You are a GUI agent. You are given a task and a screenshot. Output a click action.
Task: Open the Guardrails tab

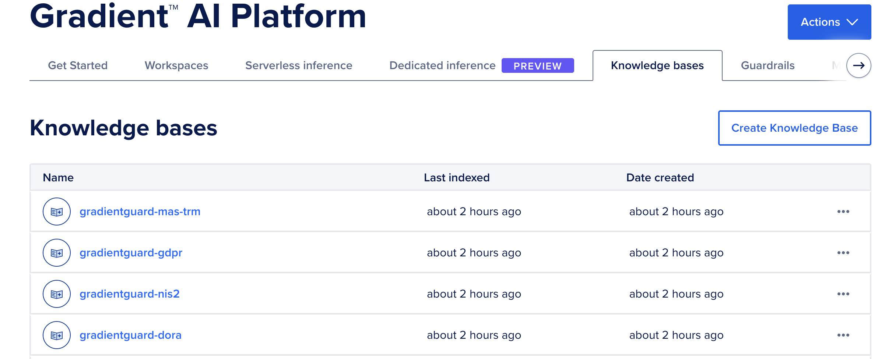coord(768,65)
